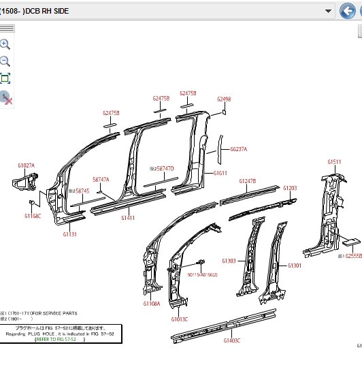Select part number 61247B
The width and height of the screenshot is (362, 386).
pos(248,181)
